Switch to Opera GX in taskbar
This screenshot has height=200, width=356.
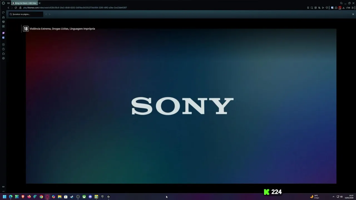click(x=47, y=197)
